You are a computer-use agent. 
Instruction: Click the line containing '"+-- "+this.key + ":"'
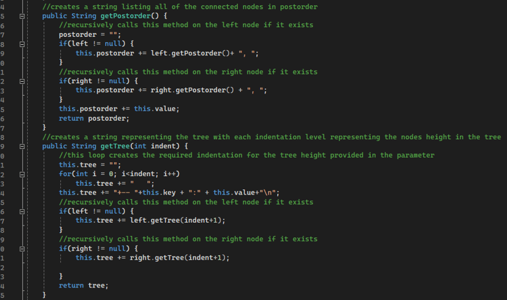coord(169,193)
